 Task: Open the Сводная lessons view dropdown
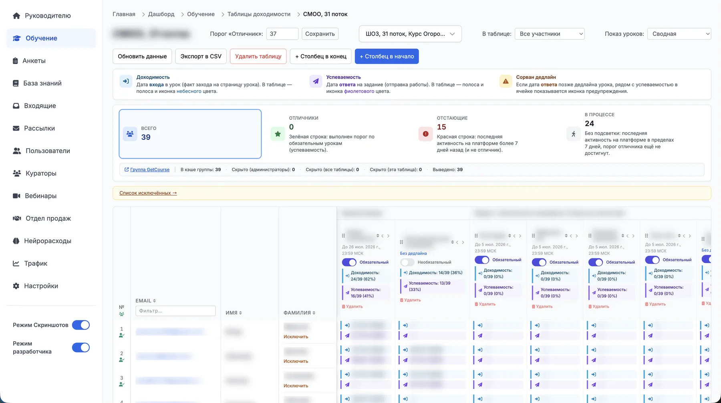click(679, 34)
